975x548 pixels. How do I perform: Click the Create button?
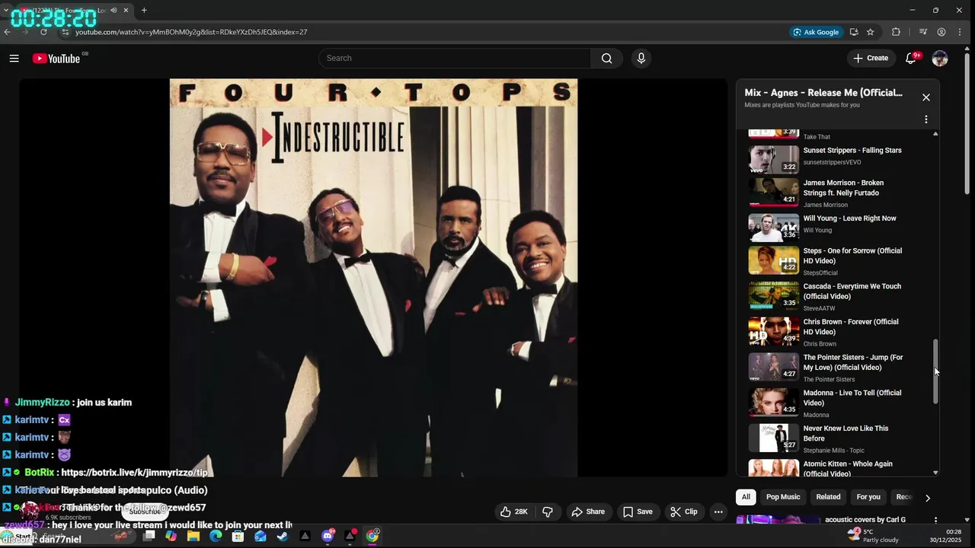pos(870,58)
